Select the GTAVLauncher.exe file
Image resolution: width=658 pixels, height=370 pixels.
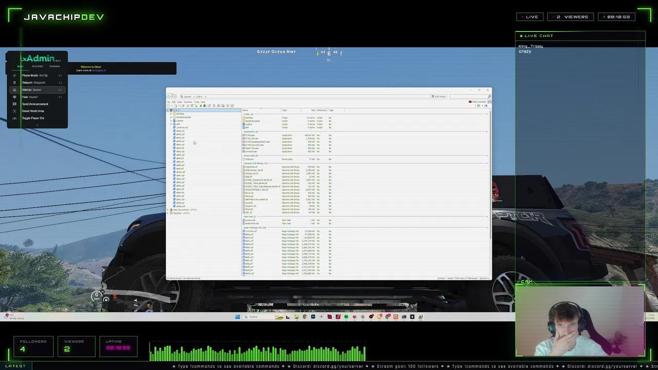(254, 145)
